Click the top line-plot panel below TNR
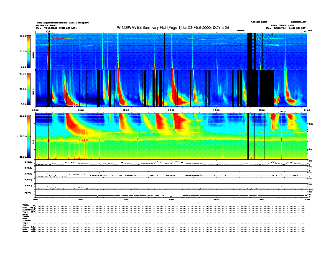331x256 pixels. tap(171, 162)
